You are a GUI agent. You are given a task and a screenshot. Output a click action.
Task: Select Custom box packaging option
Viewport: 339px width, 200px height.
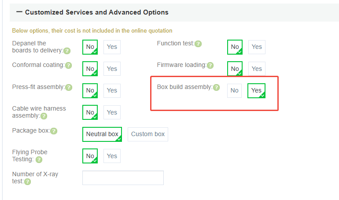(148, 134)
